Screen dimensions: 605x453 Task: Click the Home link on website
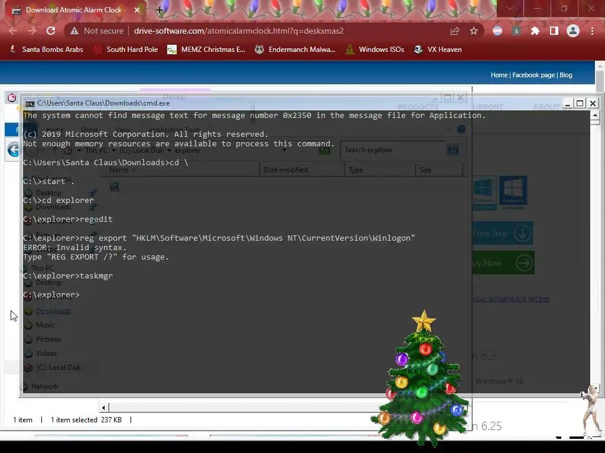(499, 75)
